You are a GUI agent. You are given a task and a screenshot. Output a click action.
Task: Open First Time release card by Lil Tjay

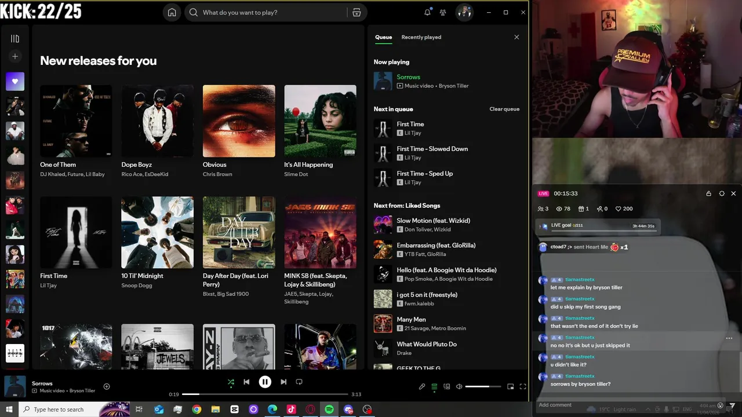pyautogui.click(x=76, y=232)
